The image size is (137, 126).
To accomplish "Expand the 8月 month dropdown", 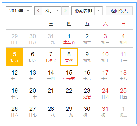I will point(52,11).
